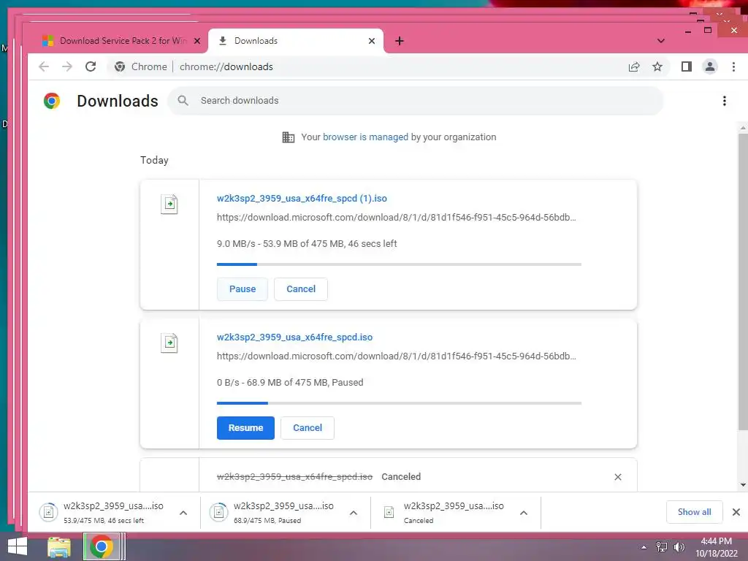The height and width of the screenshot is (561, 748).
Task: Remove the canceled download from list
Action: coord(618,477)
